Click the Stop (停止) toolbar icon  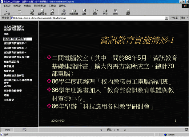(x=32, y=12)
